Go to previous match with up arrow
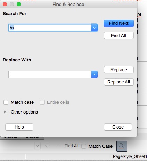The height and width of the screenshot is (161, 147). (58, 146)
